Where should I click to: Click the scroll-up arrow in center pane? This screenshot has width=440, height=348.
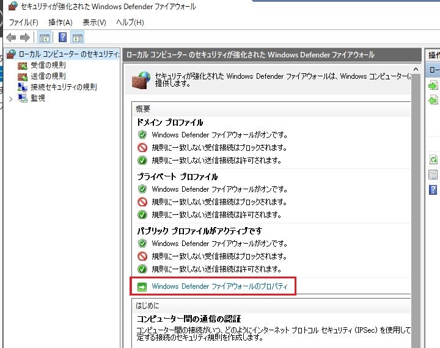click(x=416, y=69)
